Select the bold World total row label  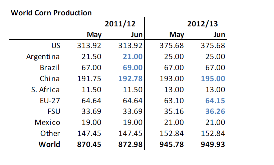coord(49,144)
